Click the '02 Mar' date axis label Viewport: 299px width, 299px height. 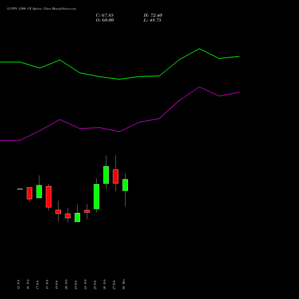point(124,284)
